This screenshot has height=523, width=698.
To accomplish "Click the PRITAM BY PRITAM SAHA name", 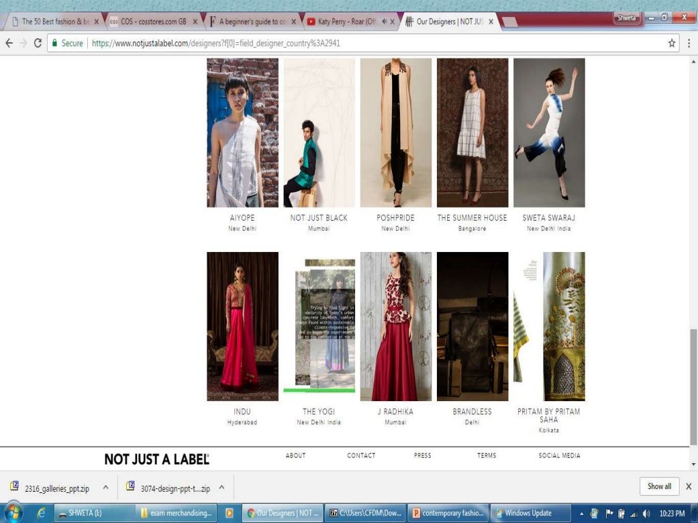I will pyautogui.click(x=549, y=415).
